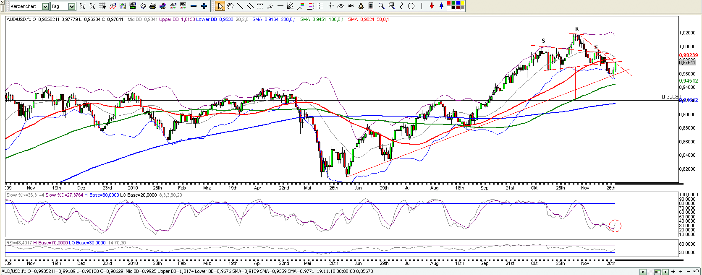Click the colorful alert bell chart icon

click(162, 6)
